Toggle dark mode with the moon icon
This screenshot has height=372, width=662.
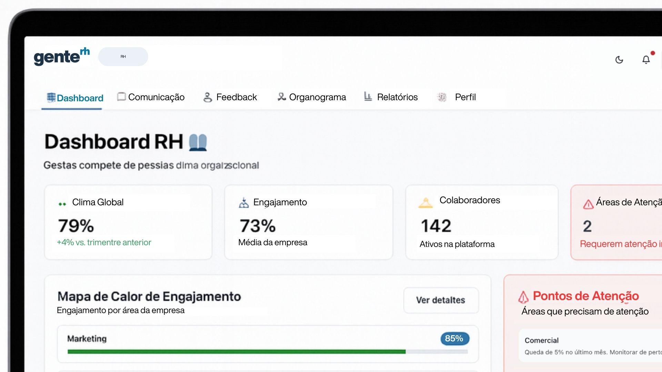(x=619, y=60)
